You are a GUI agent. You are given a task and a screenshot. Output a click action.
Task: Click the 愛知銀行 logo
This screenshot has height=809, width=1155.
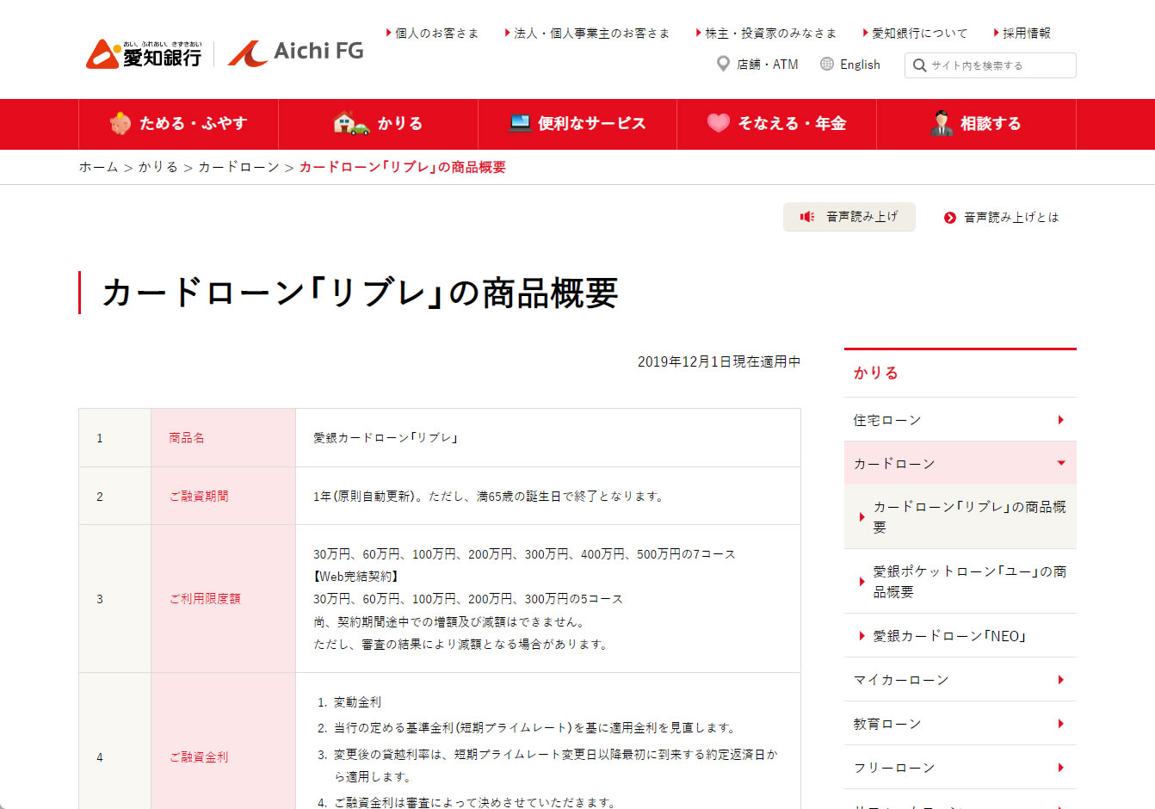[144, 53]
